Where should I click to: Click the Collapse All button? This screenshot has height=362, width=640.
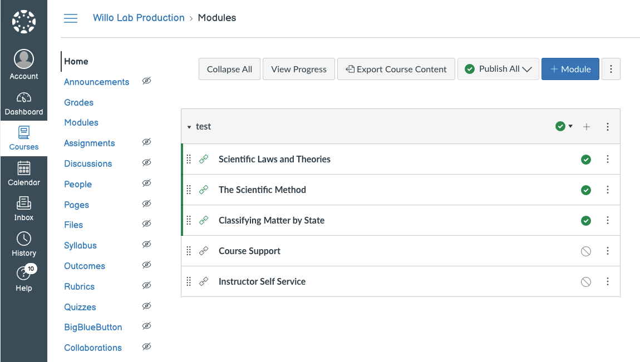pyautogui.click(x=229, y=69)
